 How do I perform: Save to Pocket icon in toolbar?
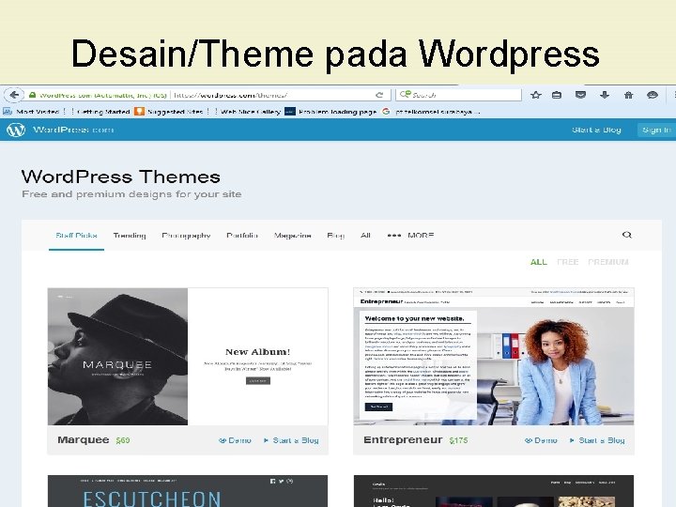pyautogui.click(x=581, y=95)
